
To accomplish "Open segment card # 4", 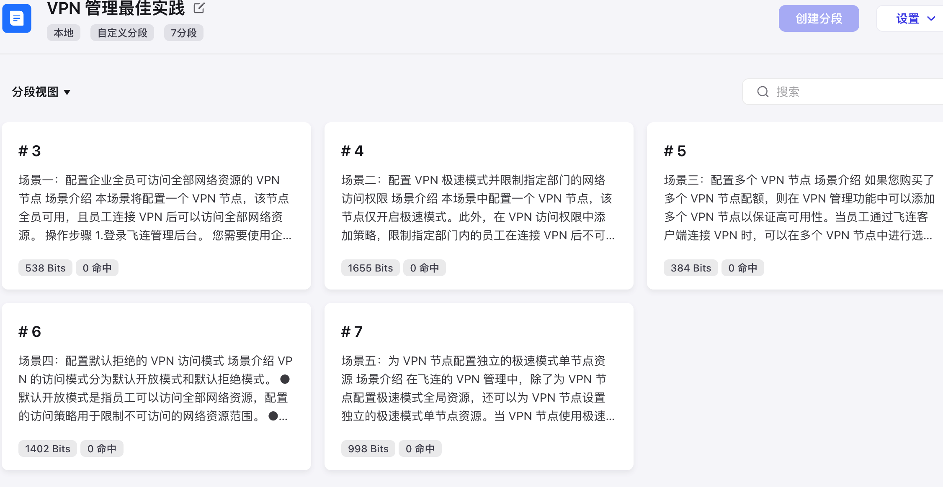I will (479, 206).
